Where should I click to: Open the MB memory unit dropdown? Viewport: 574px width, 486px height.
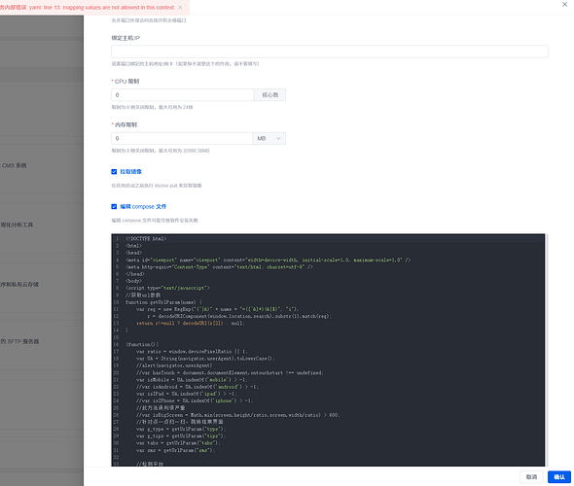269,138
